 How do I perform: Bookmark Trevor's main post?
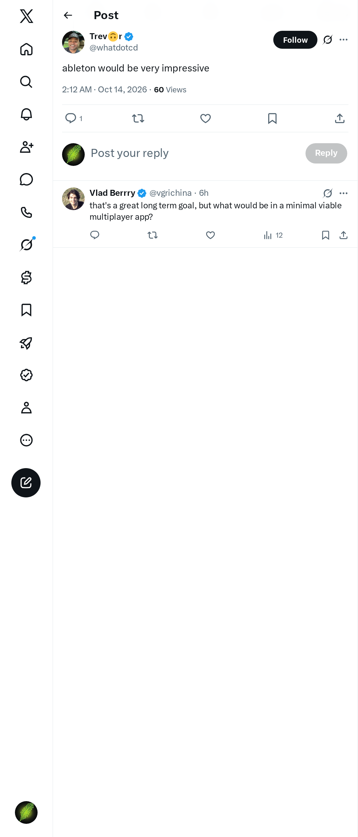coord(272,118)
